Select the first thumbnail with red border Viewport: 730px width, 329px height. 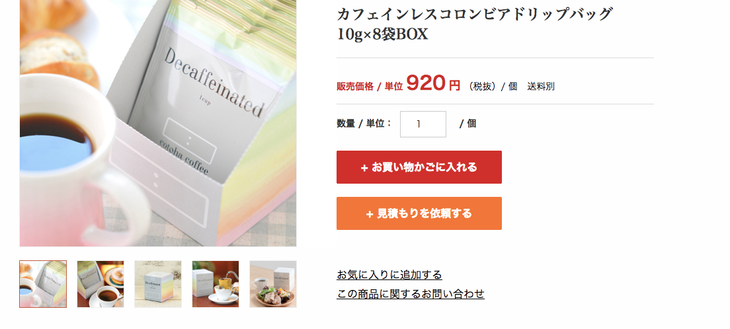point(43,284)
